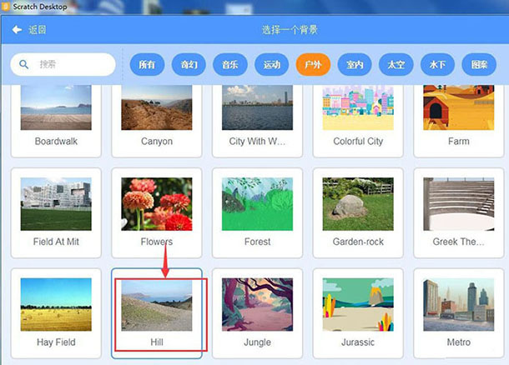The width and height of the screenshot is (509, 365).
Task: Choose the Jurassic backdrop thumbnail
Action: (358, 305)
